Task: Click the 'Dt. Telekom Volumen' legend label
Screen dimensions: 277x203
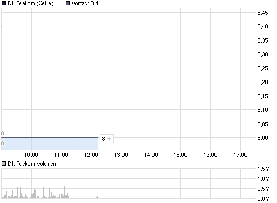Action: [32, 164]
